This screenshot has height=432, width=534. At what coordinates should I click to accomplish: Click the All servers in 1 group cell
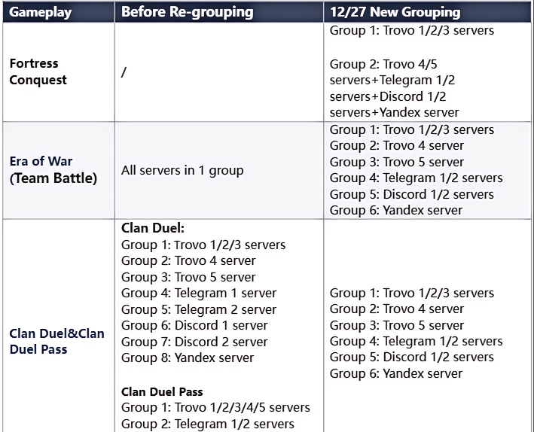[182, 170]
